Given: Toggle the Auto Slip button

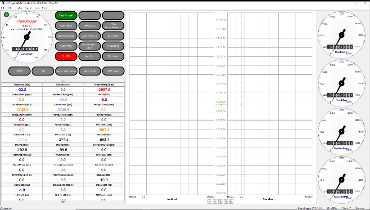Looking at the screenshot, I should coord(90,56).
